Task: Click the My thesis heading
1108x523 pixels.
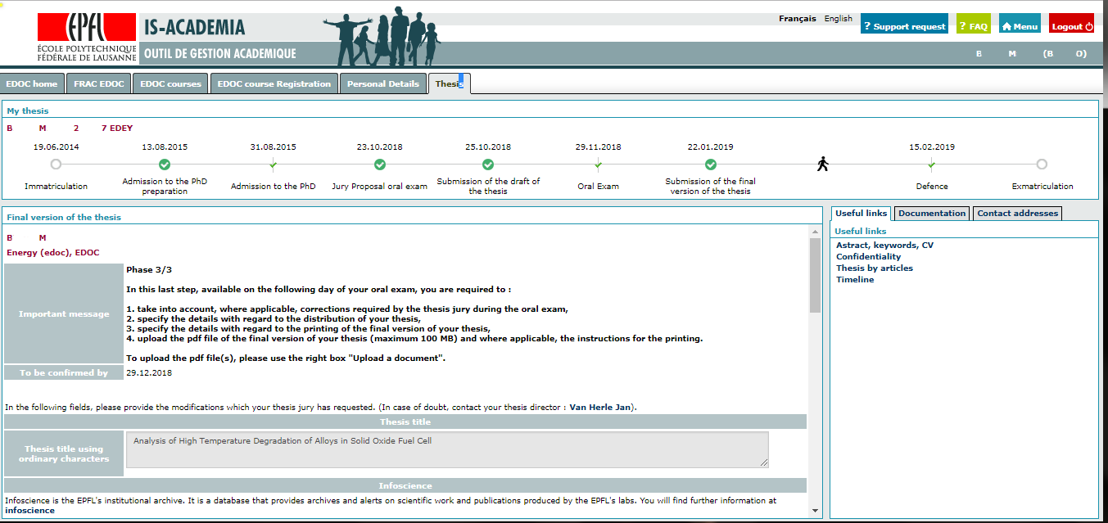Action: click(x=28, y=110)
